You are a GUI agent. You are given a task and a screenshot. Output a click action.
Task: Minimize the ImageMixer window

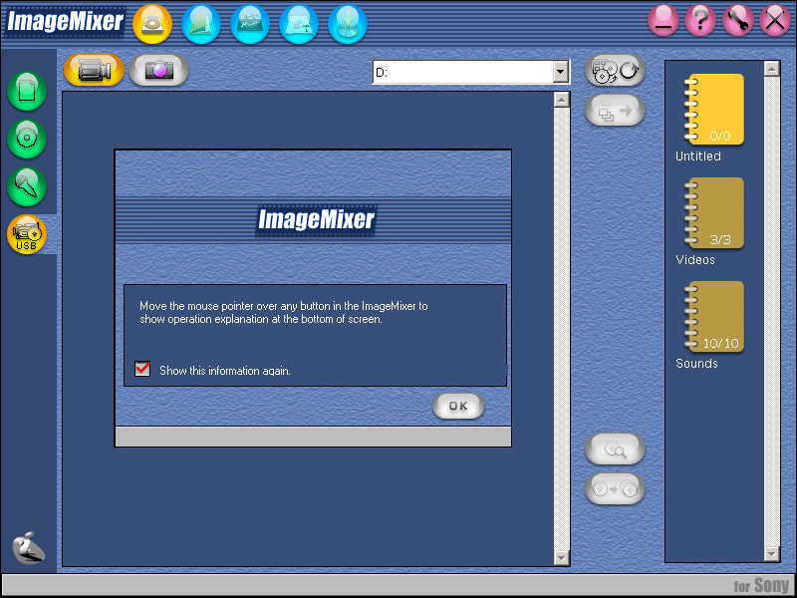coord(664,21)
